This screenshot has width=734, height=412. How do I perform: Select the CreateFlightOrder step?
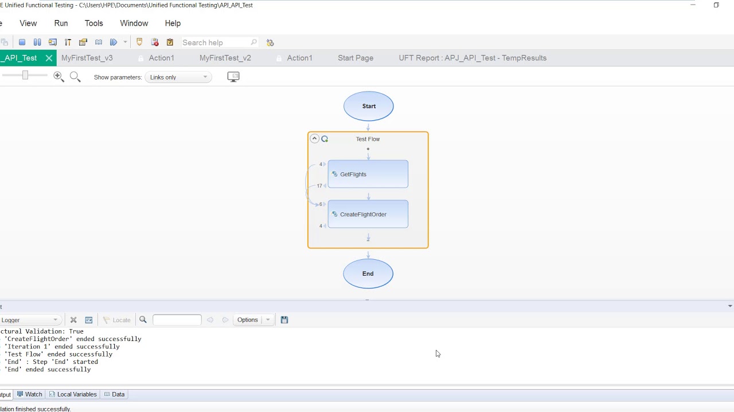(368, 214)
